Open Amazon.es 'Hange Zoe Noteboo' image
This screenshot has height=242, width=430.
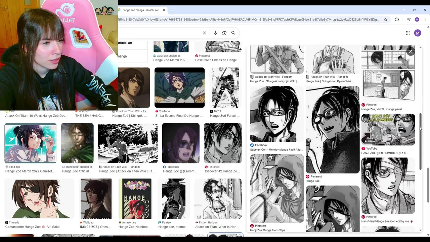(135, 199)
